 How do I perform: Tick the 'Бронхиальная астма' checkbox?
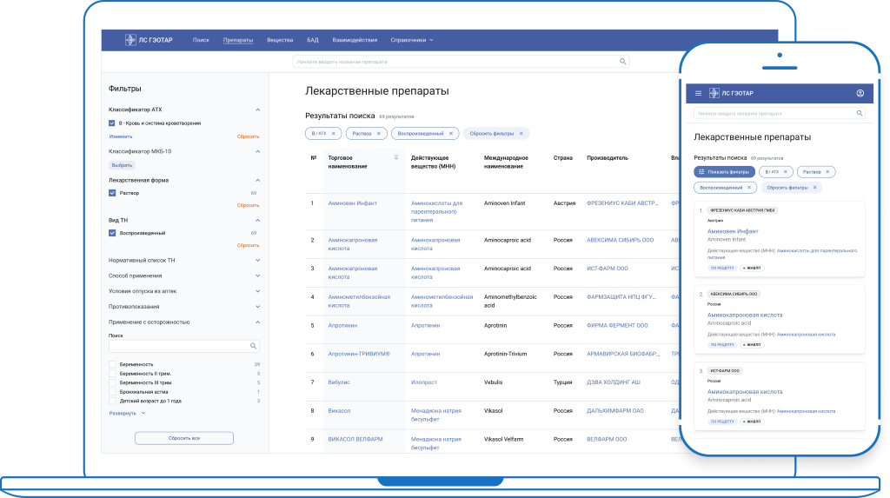112,392
